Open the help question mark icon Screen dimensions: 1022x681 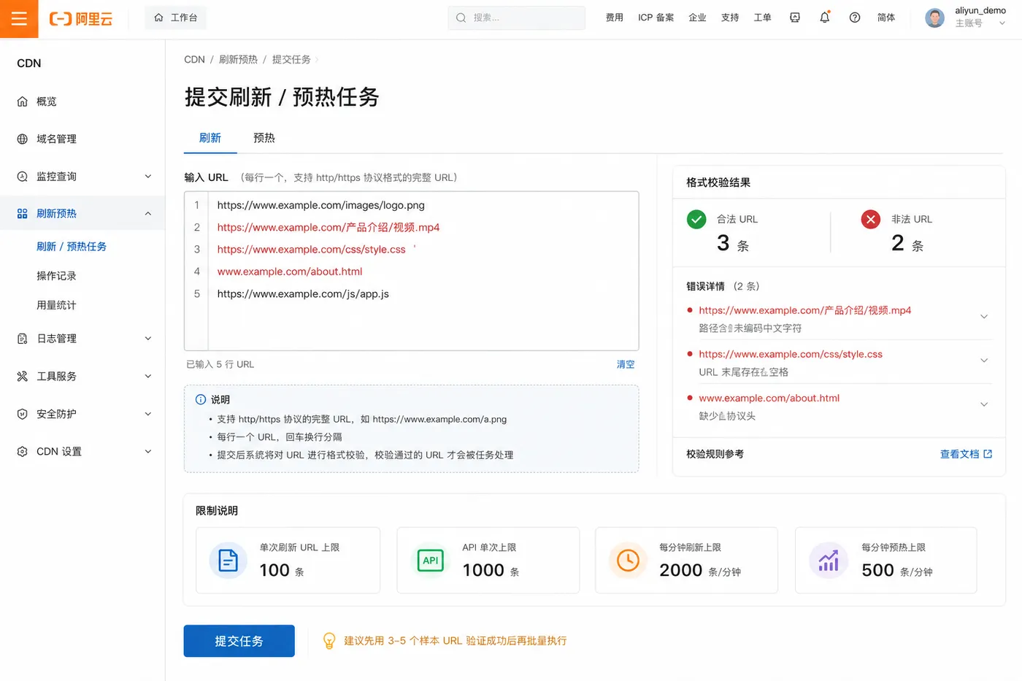coord(854,18)
